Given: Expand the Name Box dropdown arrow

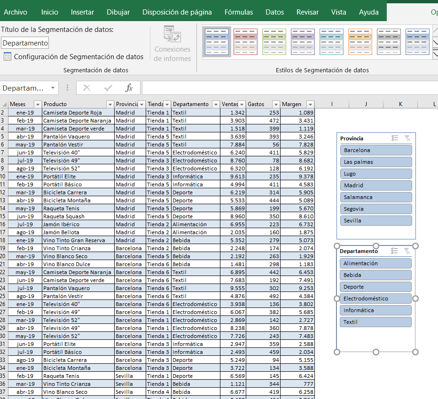Looking at the screenshot, I should point(53,88).
